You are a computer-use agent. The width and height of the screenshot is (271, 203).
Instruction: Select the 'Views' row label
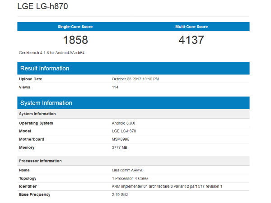(24, 87)
